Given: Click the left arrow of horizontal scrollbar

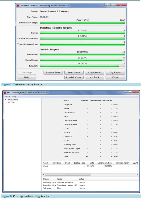Looking at the screenshot, I should [x=44, y=174].
